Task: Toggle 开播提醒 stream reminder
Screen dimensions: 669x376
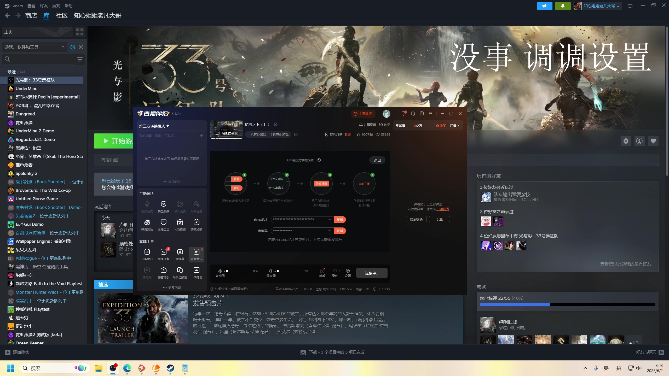Action: pos(367,124)
